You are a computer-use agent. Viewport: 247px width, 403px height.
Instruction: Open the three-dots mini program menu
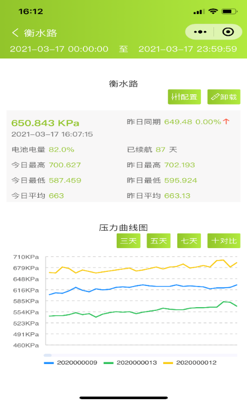pyautogui.click(x=200, y=32)
